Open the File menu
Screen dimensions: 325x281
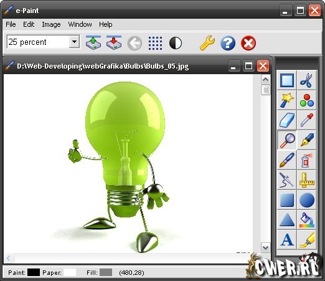tap(11, 24)
